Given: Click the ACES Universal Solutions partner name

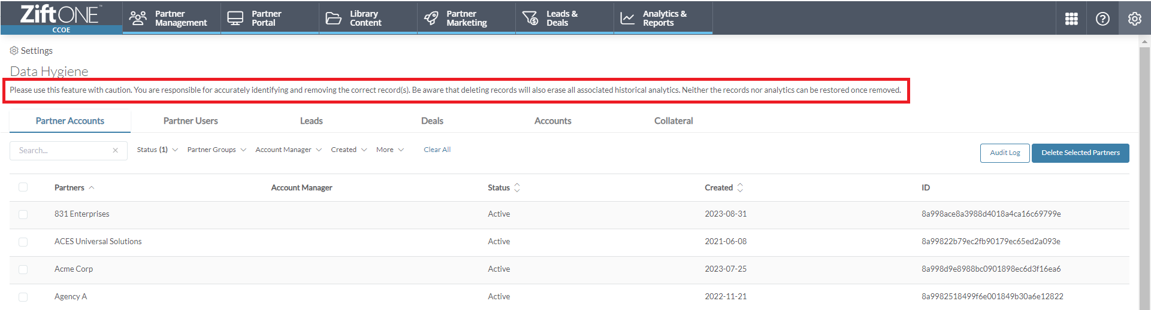Looking at the screenshot, I should (98, 242).
